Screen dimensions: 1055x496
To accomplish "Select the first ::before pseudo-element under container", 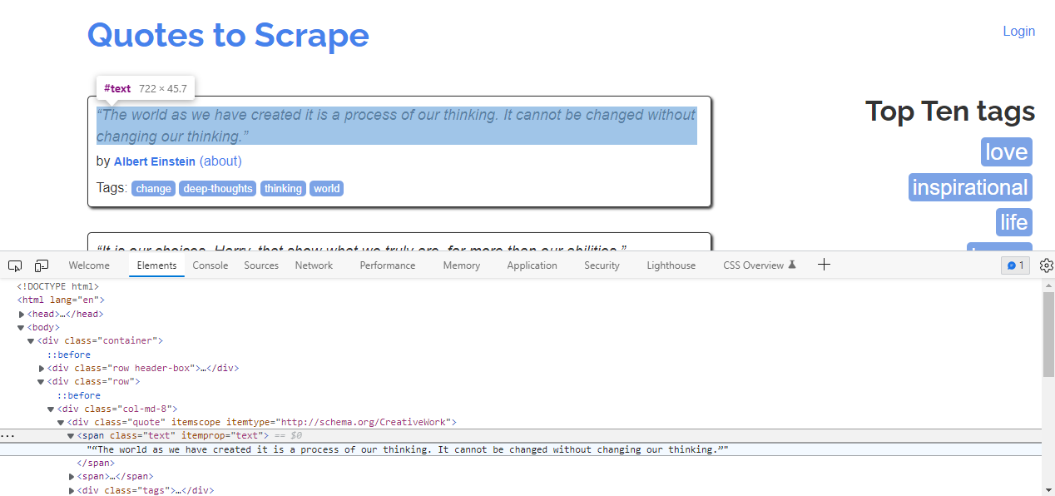I will [68, 355].
